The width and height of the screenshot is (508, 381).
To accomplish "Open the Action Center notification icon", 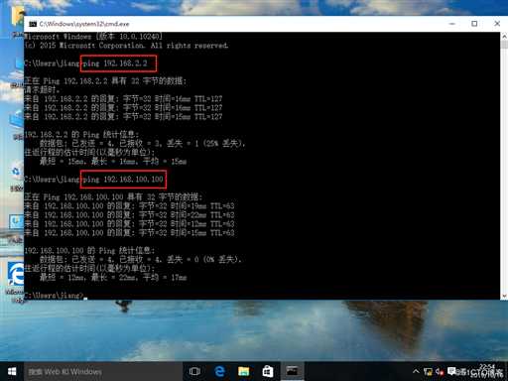I will pyautogui.click(x=451, y=372).
